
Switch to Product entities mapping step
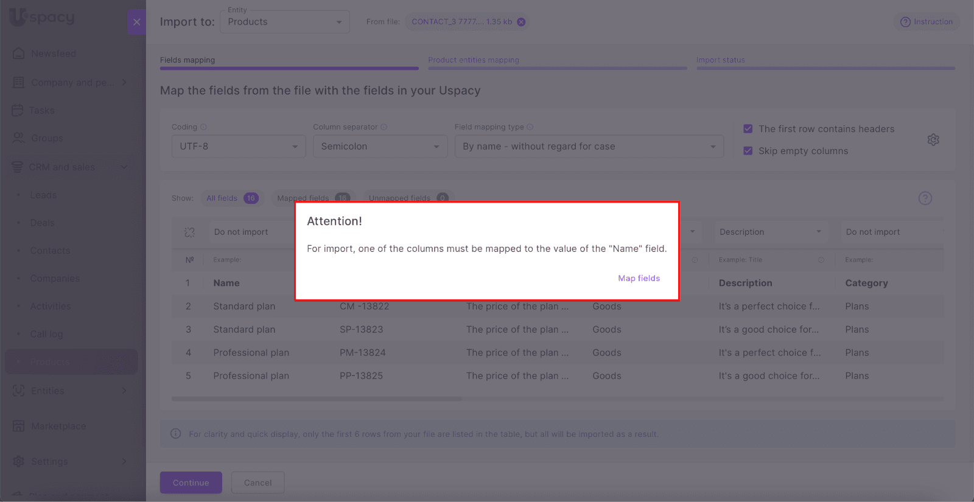[474, 60]
